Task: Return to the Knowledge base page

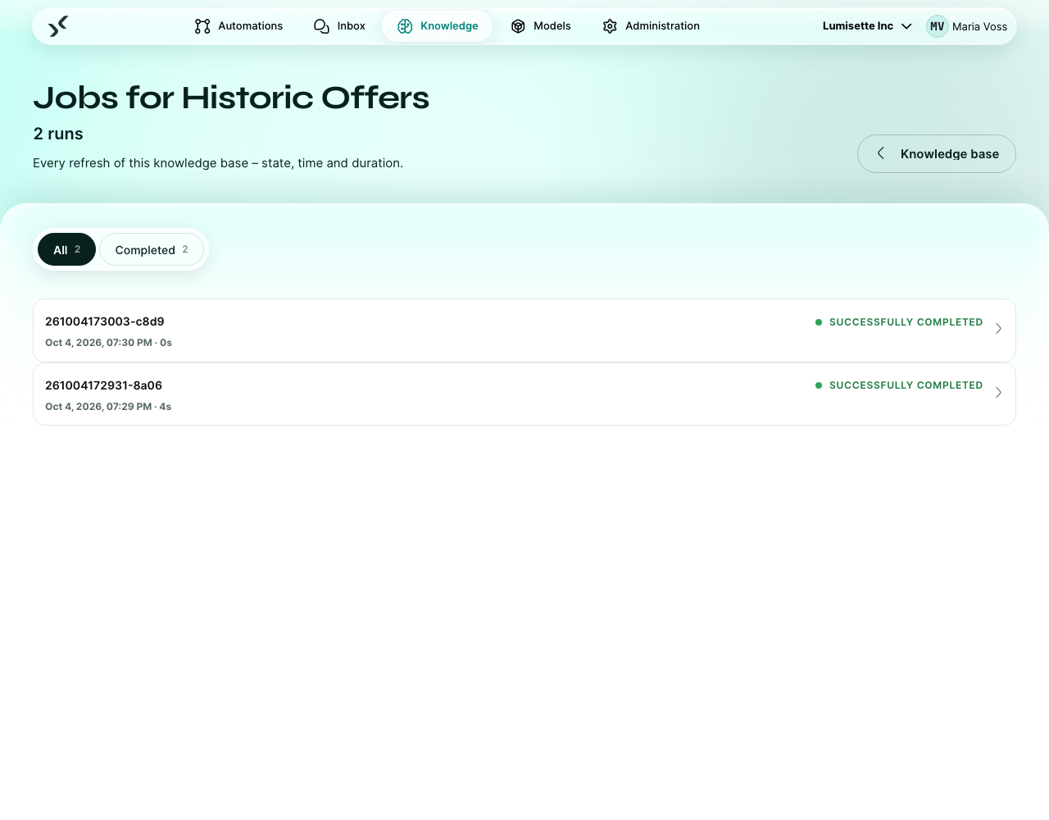Action: [x=937, y=153]
